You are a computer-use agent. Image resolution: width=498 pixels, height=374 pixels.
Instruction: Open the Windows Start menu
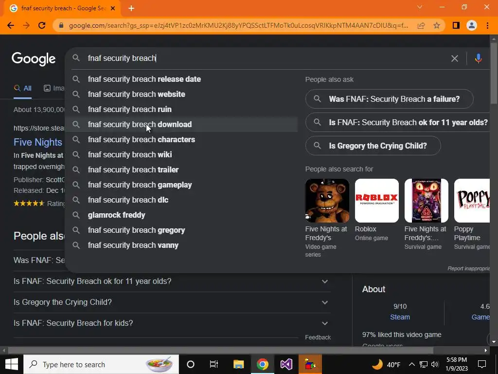click(12, 364)
